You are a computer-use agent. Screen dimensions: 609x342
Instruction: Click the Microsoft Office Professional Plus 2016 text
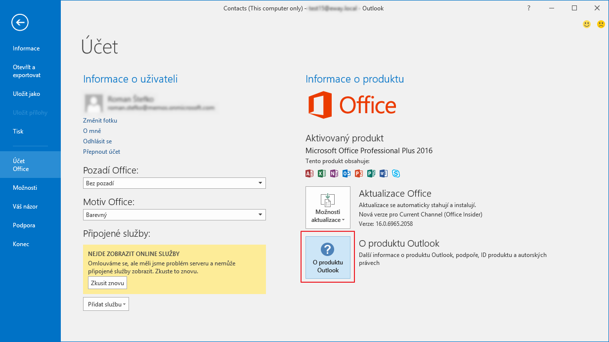(369, 151)
